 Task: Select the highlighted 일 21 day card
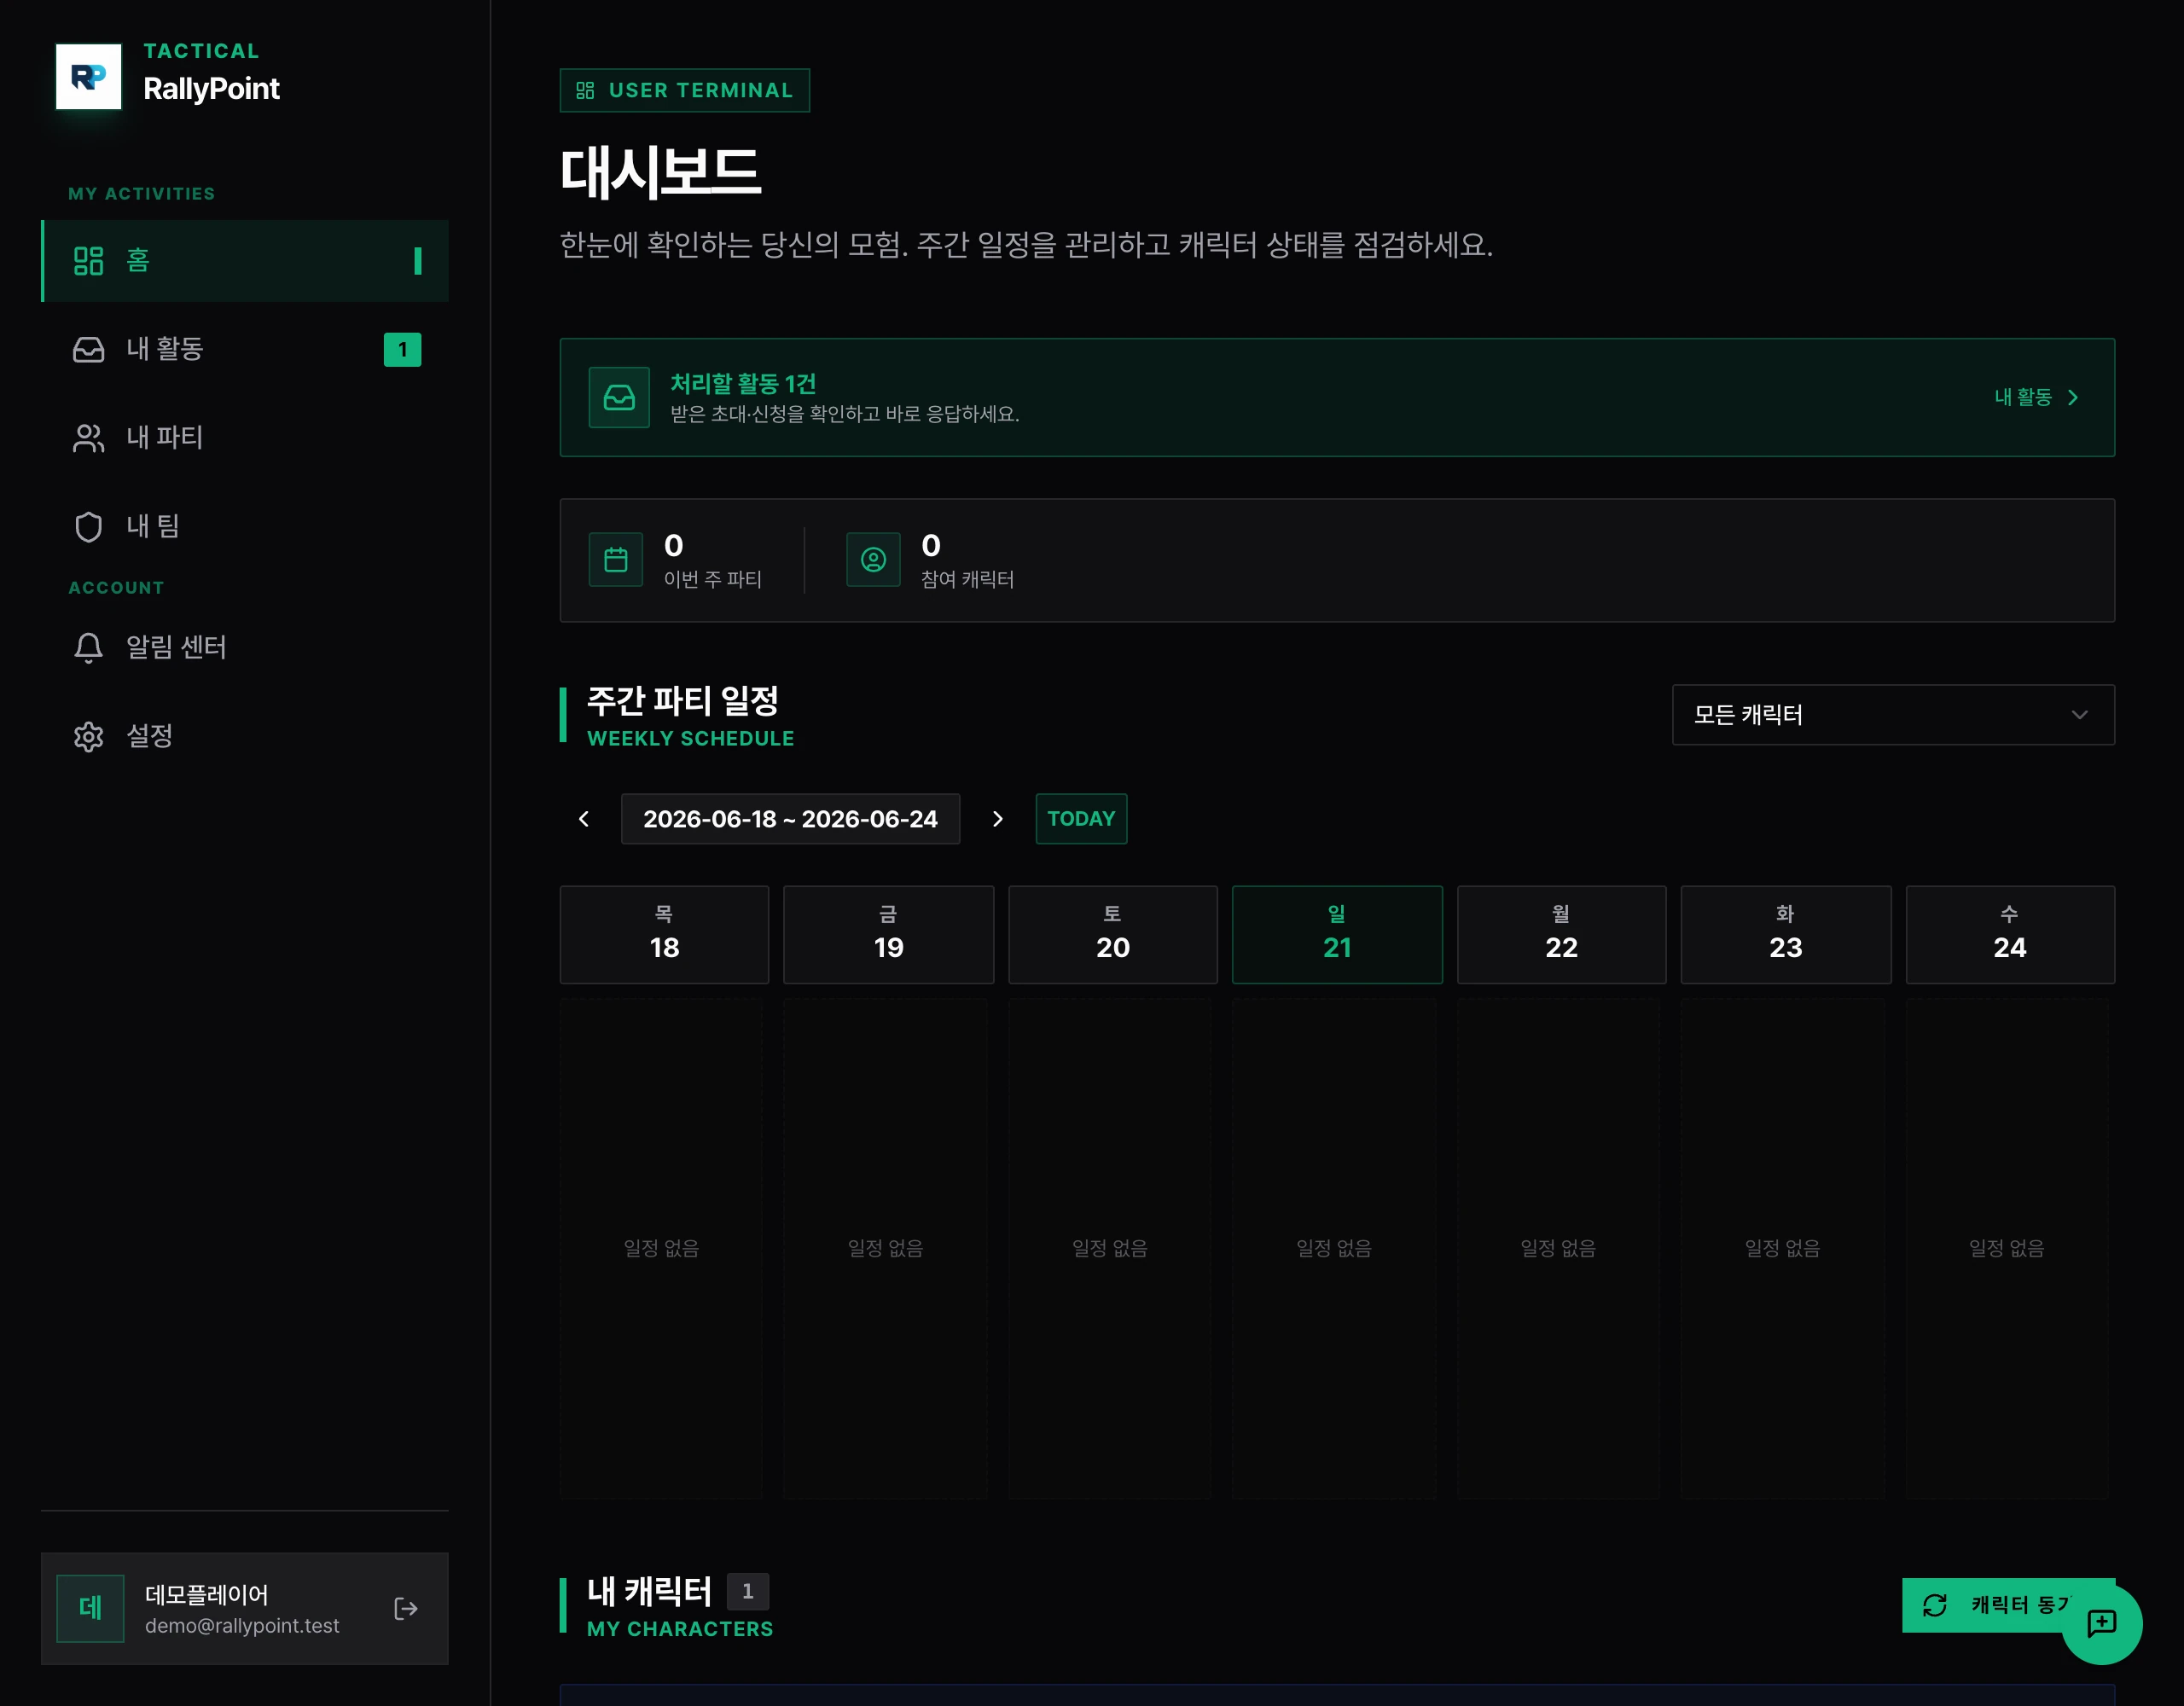tap(1337, 934)
